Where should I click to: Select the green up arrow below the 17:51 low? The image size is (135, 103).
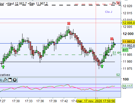pos(102,66)
